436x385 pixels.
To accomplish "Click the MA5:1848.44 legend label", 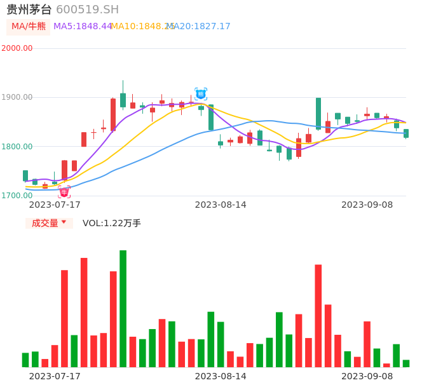I will point(83,27).
